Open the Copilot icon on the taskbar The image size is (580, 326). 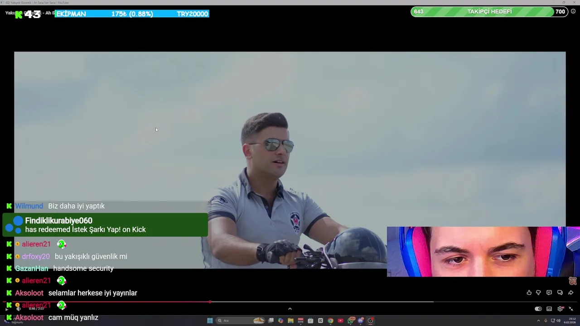point(280,321)
